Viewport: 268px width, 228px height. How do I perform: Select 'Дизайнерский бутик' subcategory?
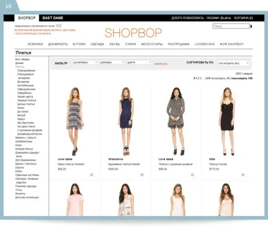(30, 134)
